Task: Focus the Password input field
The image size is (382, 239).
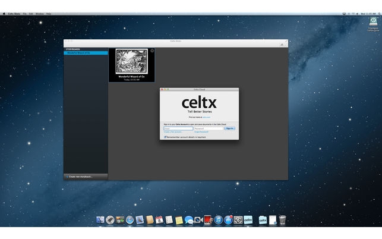Action: click(209, 128)
